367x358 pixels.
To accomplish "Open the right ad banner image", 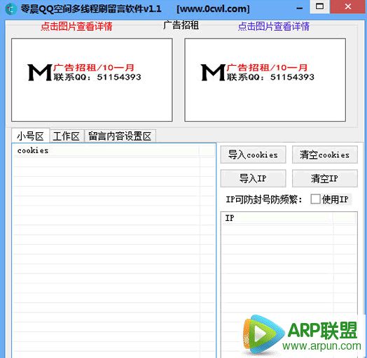I will click(x=265, y=80).
